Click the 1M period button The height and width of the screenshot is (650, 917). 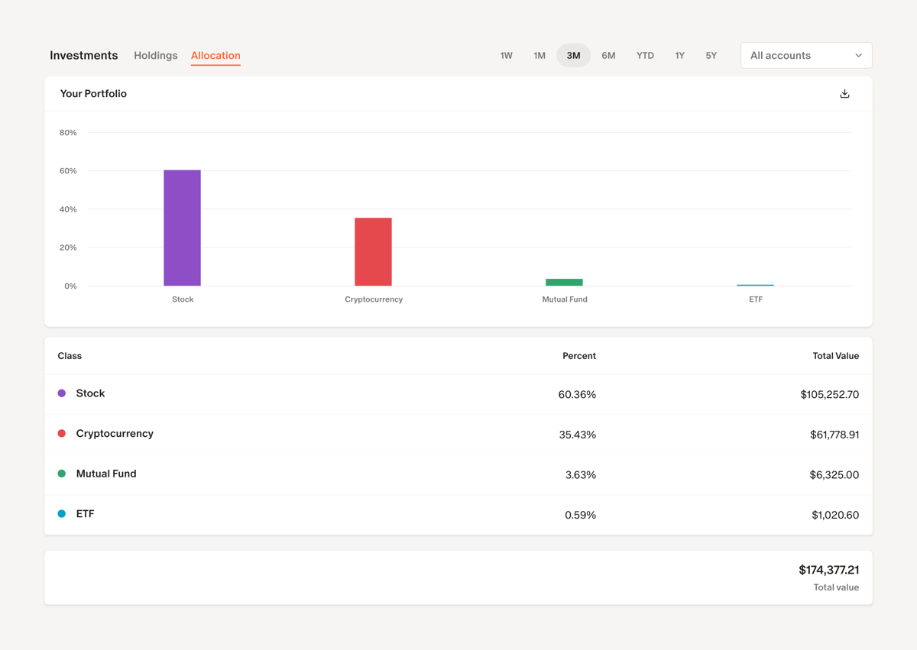pyautogui.click(x=539, y=55)
